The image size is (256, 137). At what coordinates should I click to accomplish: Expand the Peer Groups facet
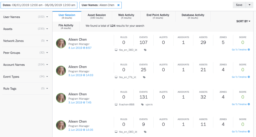coord(26,53)
